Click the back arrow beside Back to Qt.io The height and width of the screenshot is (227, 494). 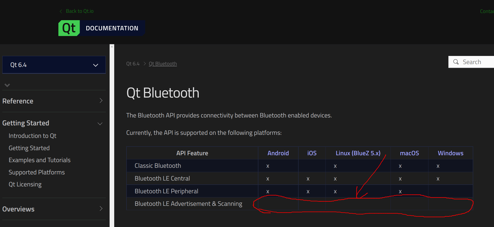pos(61,11)
